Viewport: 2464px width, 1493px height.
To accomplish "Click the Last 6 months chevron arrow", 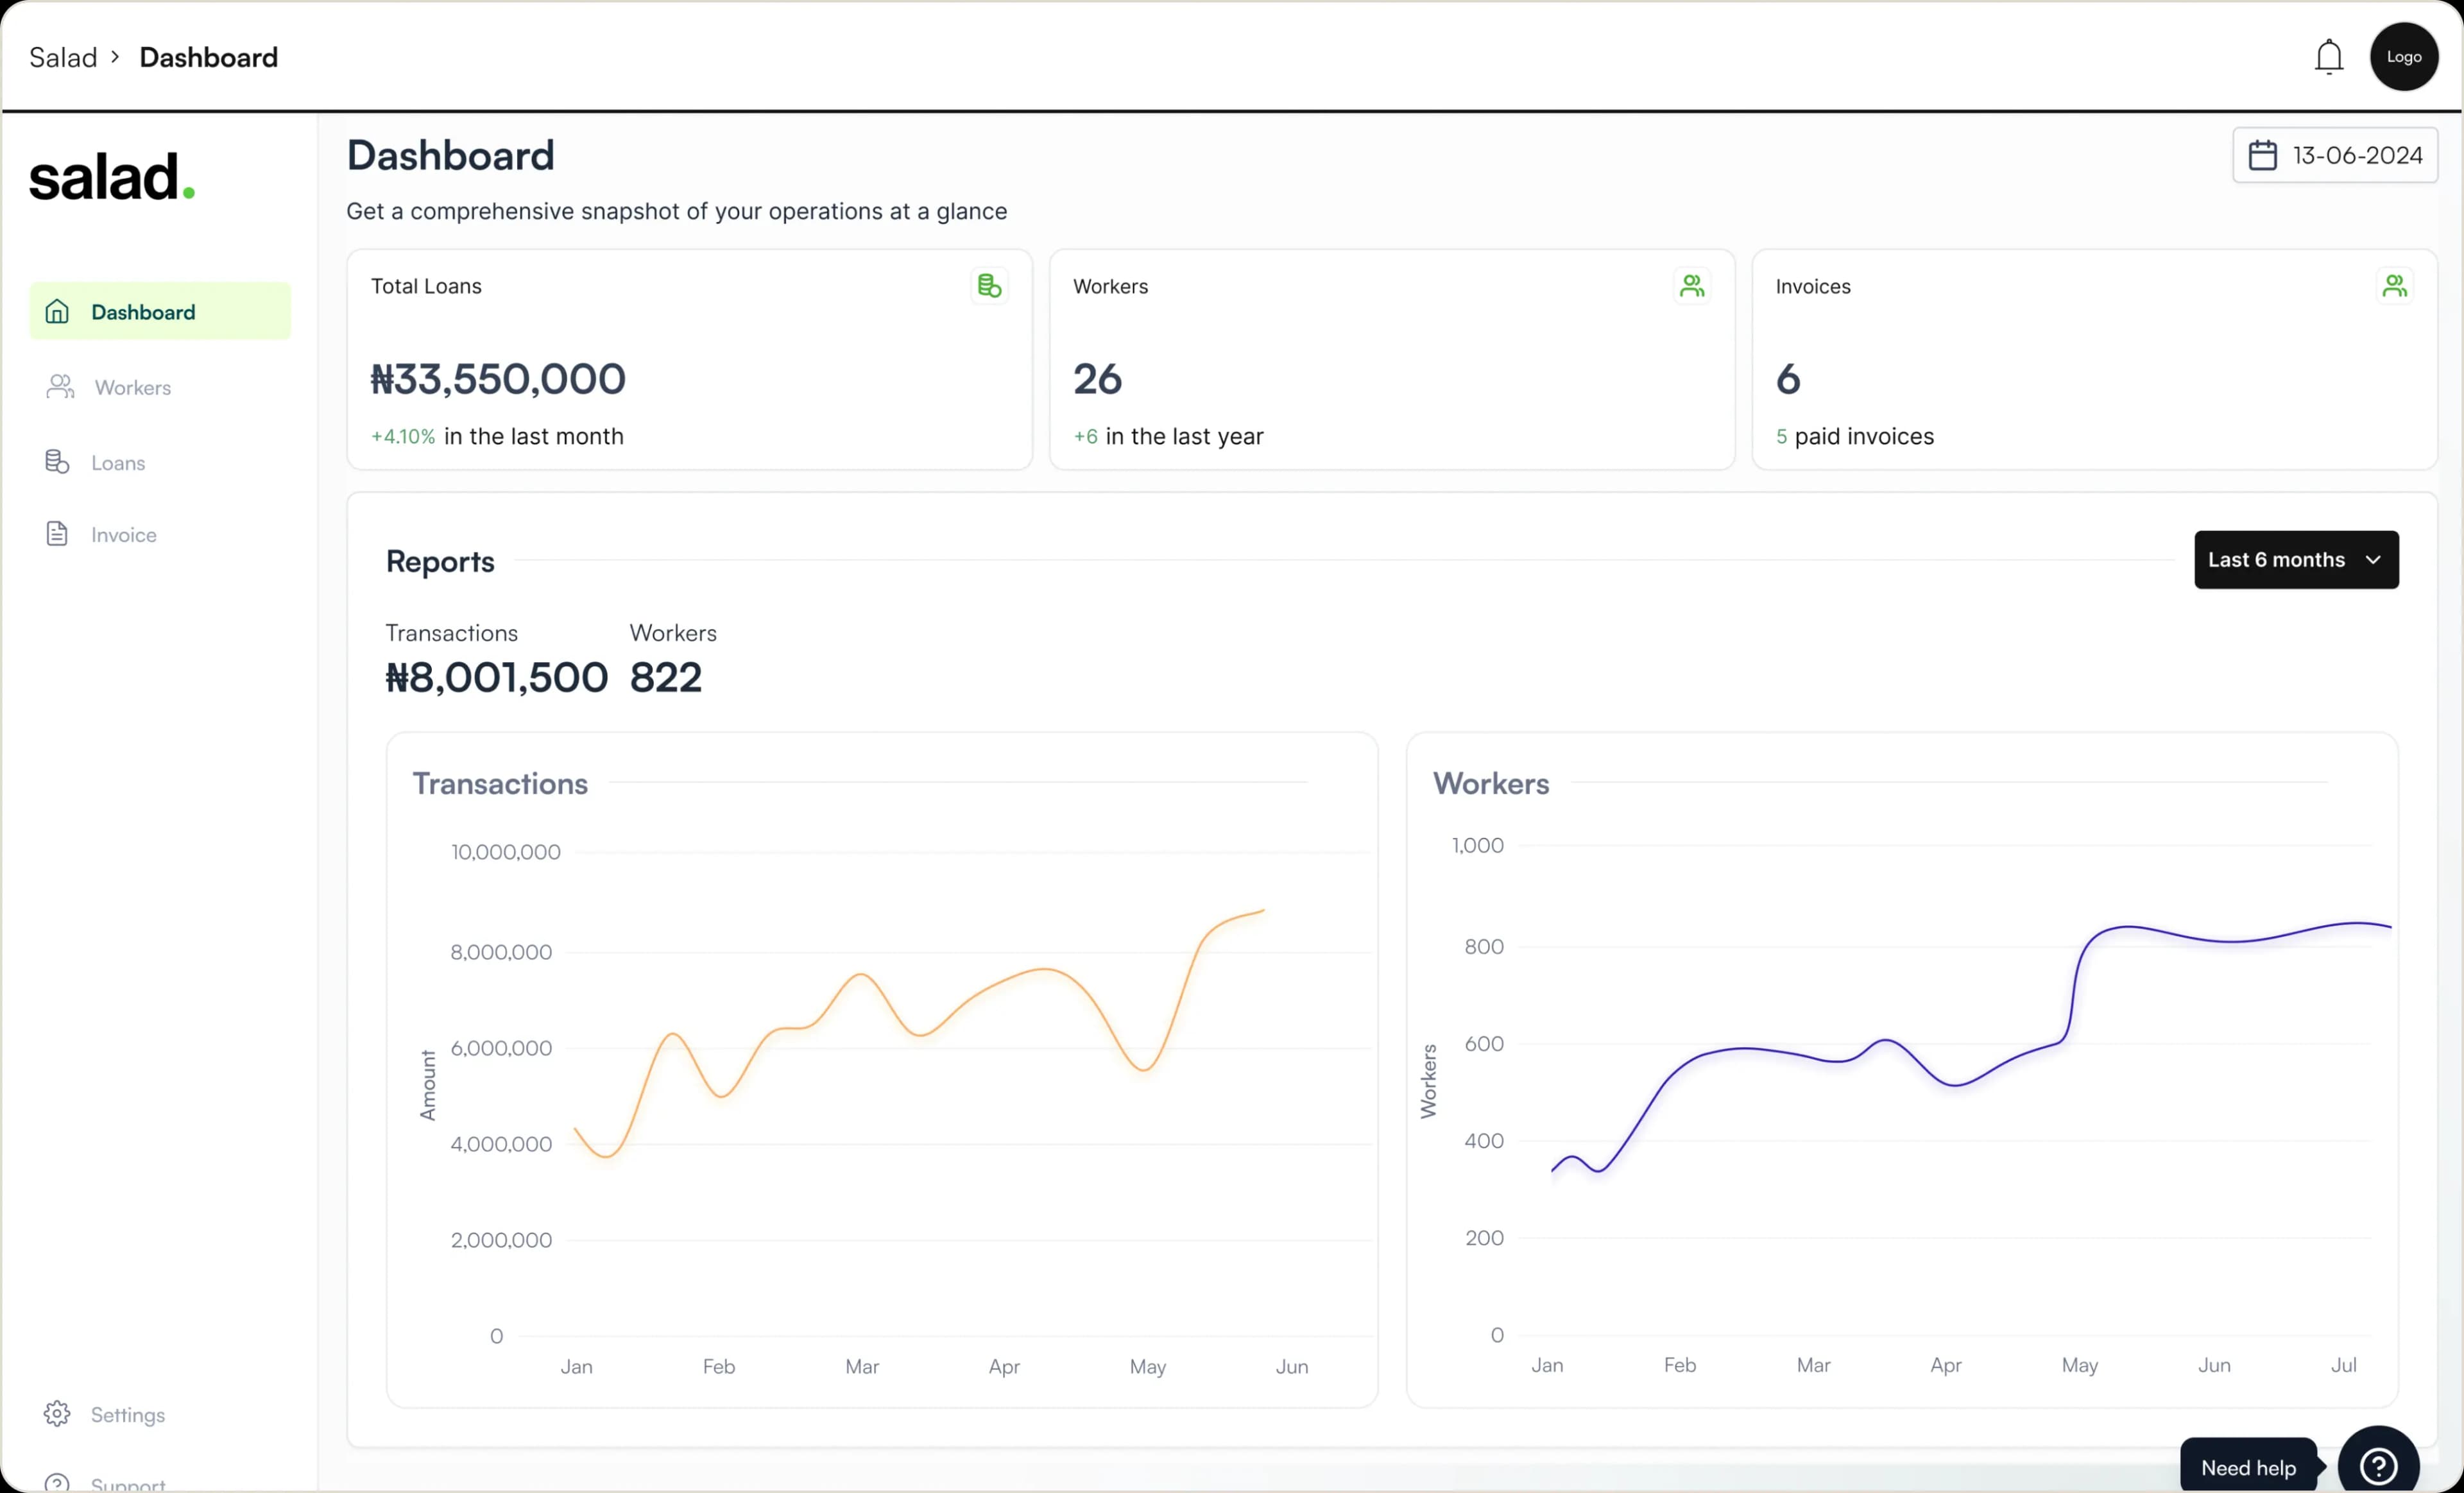I will point(2373,560).
